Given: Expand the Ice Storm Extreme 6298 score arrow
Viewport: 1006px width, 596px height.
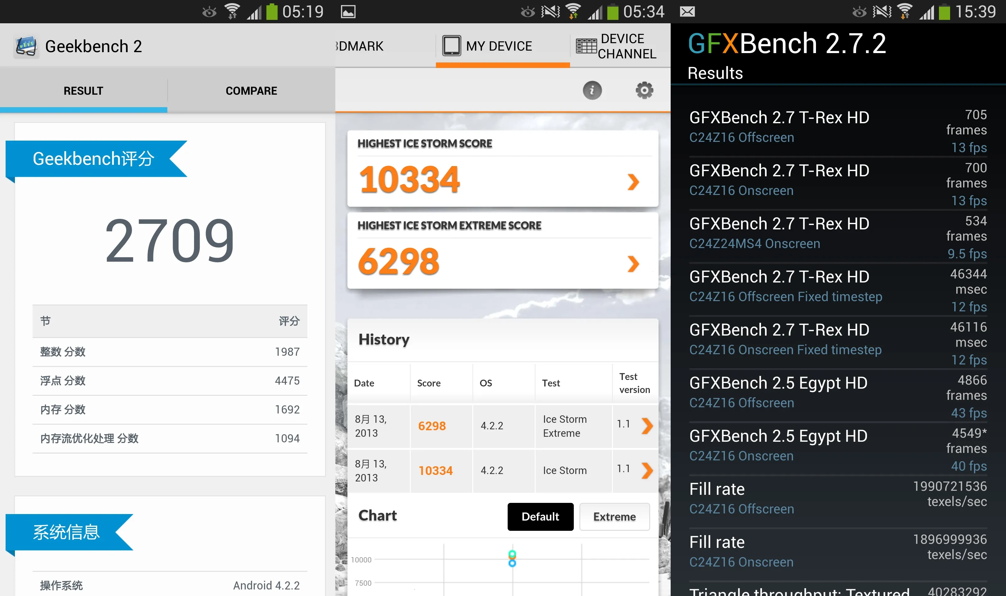Looking at the screenshot, I should coord(633,264).
